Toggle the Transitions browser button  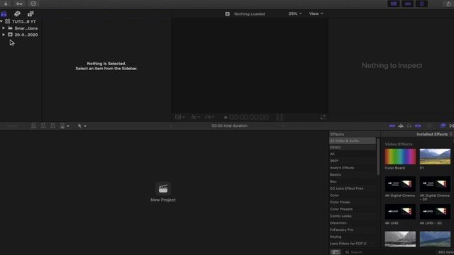pos(452,126)
